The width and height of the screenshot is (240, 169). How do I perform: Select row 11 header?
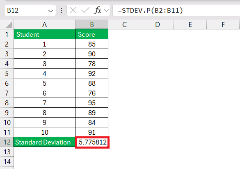click(7, 132)
